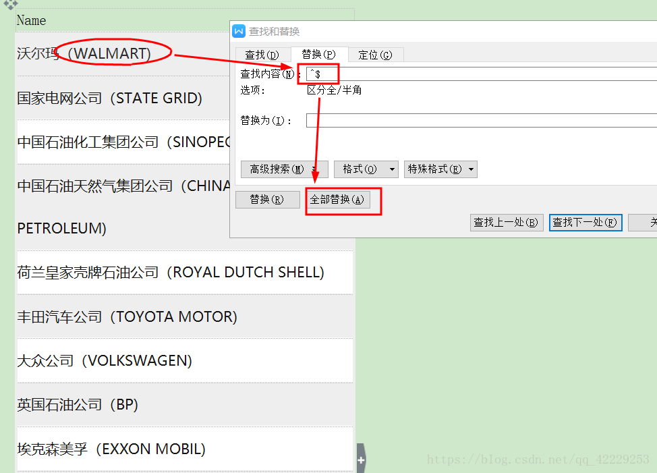The width and height of the screenshot is (657, 473).
Task: Click the 荷兰皇家壳牌石油公司 (ROYAL DUTCH SHELL) row
Action: point(185,273)
